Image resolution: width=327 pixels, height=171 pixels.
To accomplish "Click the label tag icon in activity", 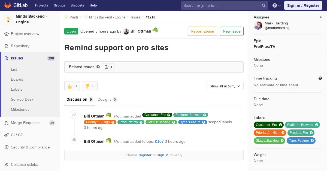I will tap(74, 115).
